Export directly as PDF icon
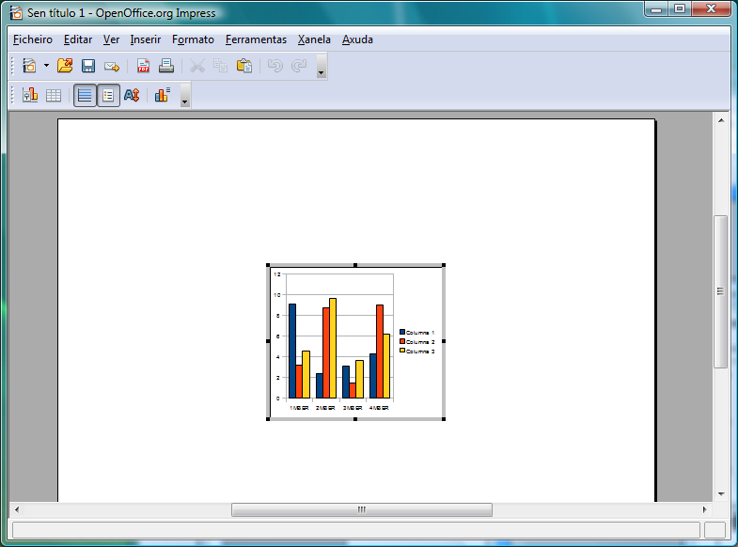The image size is (738, 547). tap(144, 66)
